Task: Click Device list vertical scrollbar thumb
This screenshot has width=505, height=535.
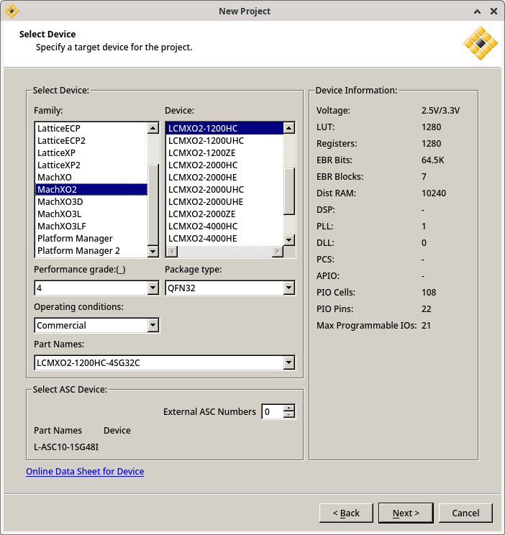Action: (289, 191)
